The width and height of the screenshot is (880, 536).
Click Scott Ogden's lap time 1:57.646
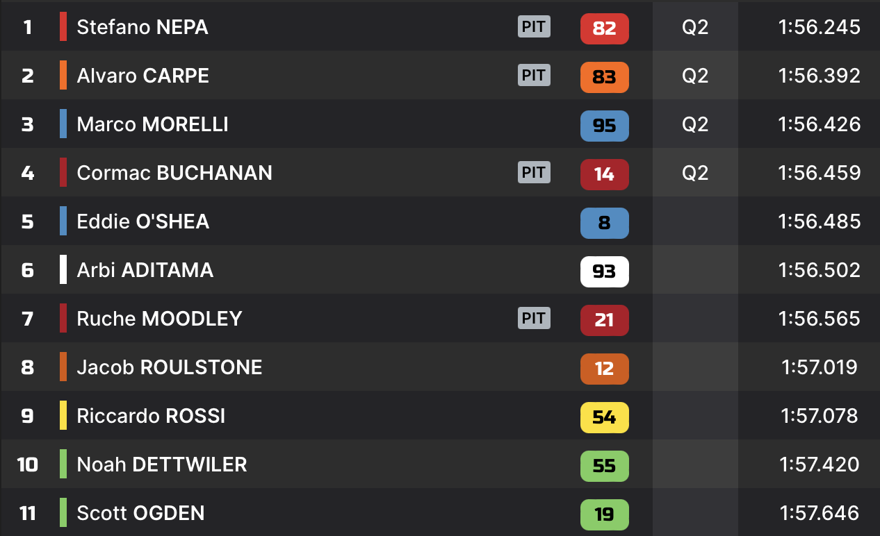[x=819, y=513]
